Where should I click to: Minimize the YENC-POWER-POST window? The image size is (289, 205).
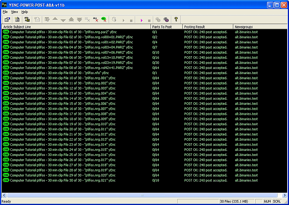[x=270, y=5]
